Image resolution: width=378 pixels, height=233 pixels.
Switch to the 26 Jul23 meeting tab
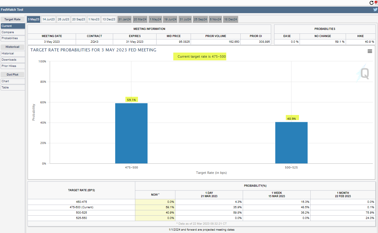[63, 19]
